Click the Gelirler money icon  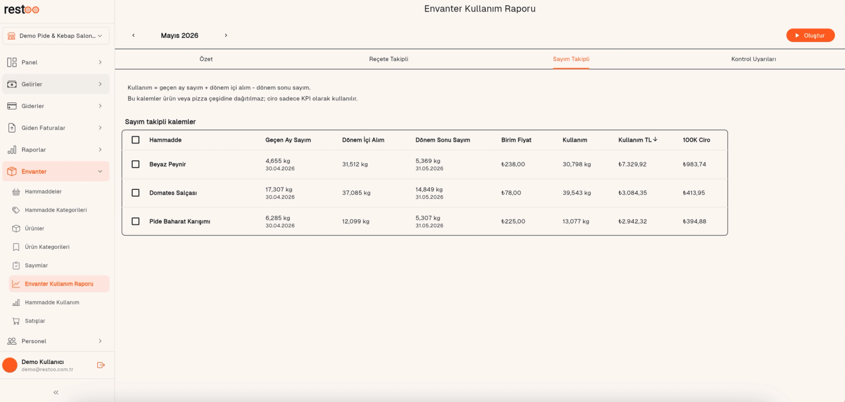12,84
